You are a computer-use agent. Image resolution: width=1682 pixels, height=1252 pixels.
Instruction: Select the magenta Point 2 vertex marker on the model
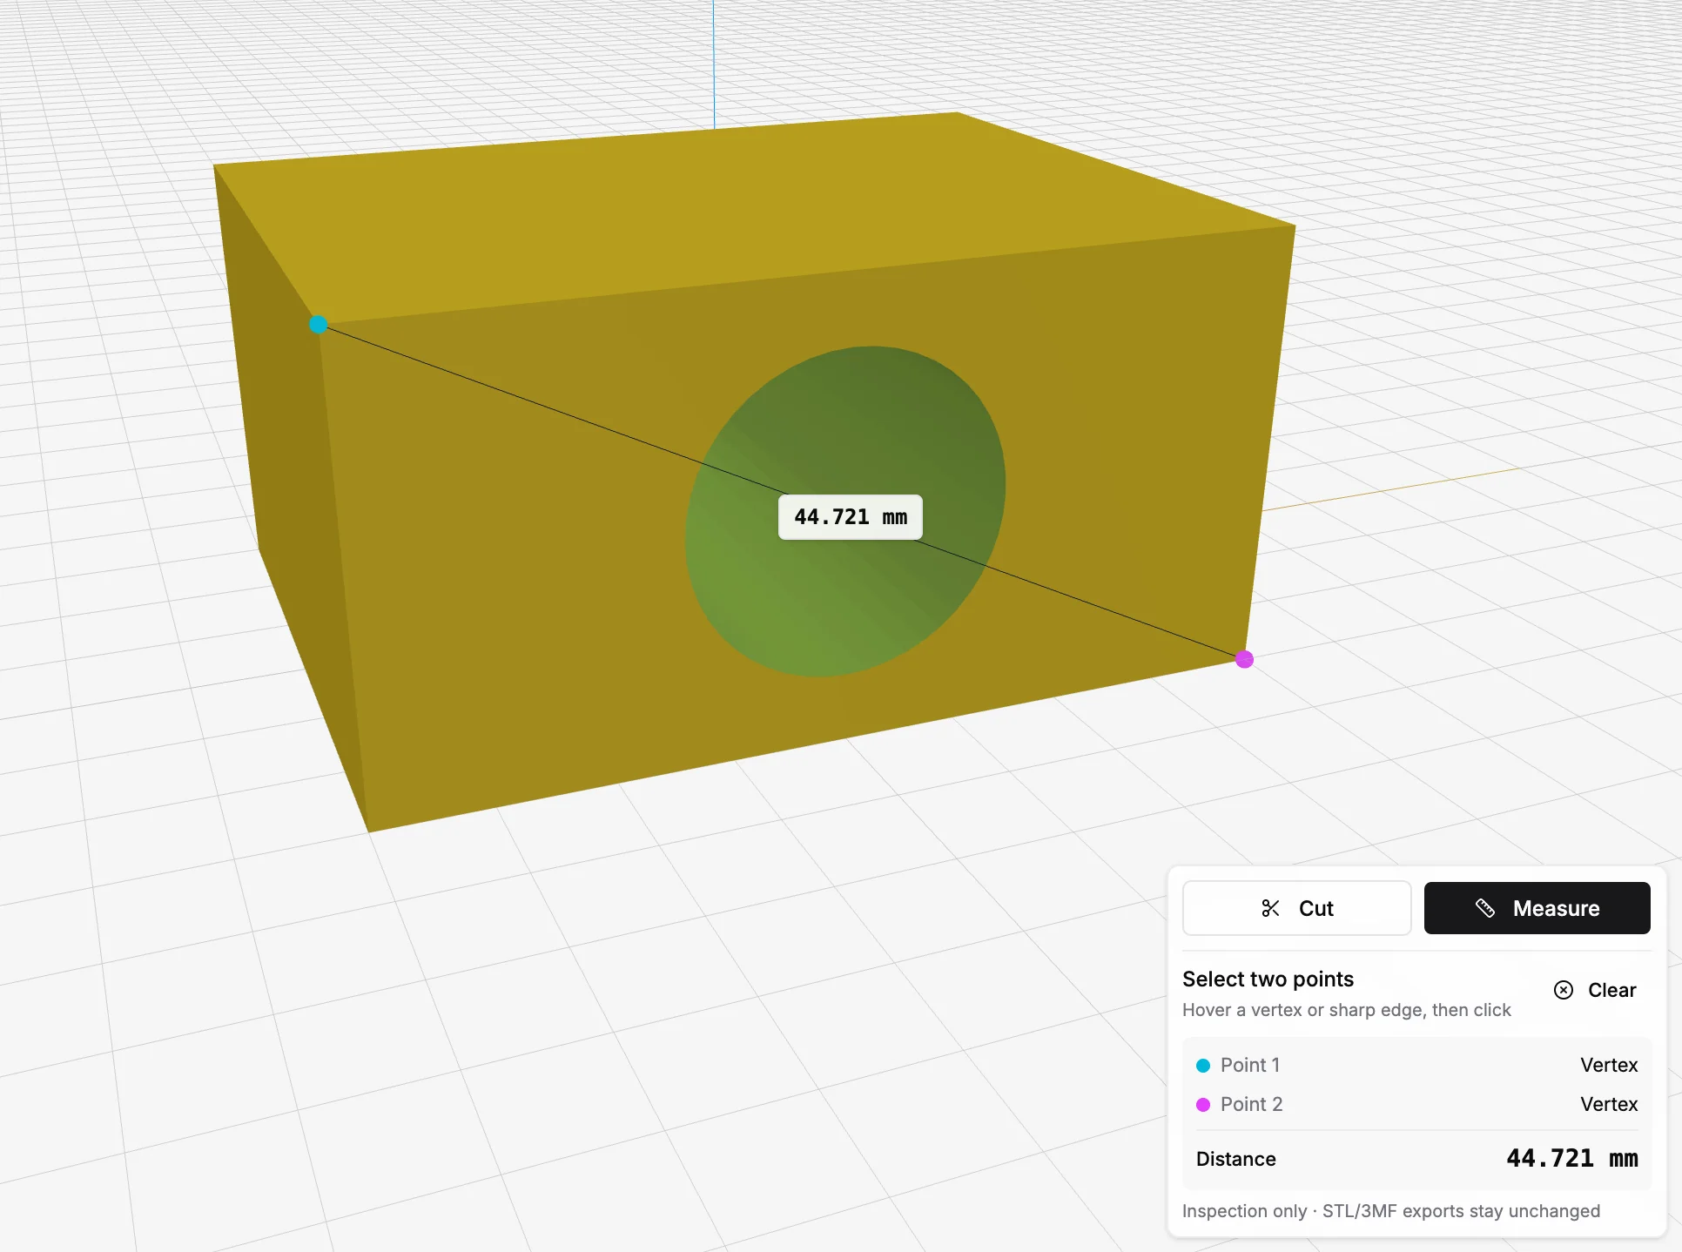click(1244, 659)
